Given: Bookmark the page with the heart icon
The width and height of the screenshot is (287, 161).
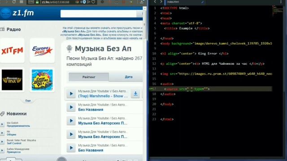Looking at the screenshot, I should pyautogui.click(x=93, y=2).
